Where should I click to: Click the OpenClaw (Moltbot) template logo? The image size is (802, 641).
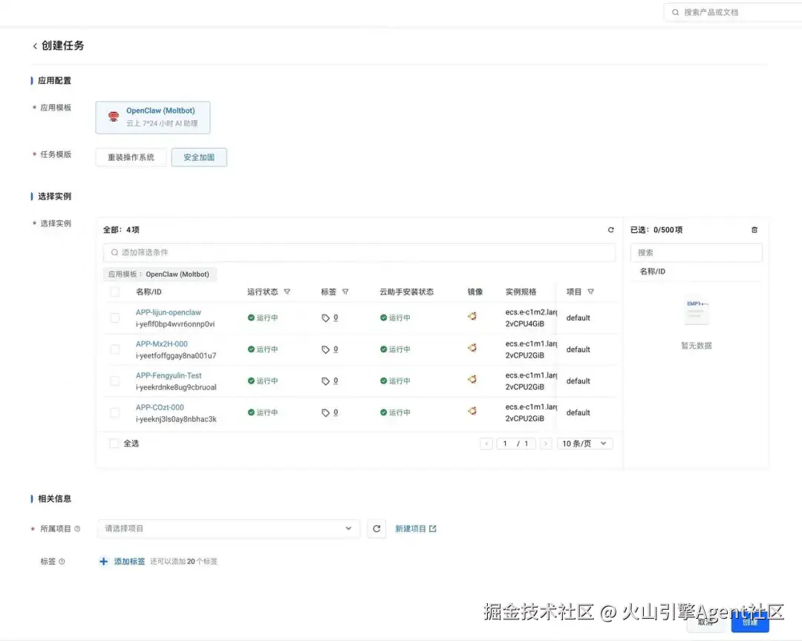coord(113,116)
